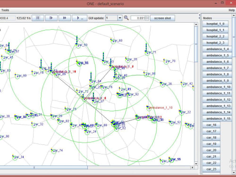Expand the GUI update dropdown arrow
Viewport: 236px width, 177px height.
[x=120, y=18]
